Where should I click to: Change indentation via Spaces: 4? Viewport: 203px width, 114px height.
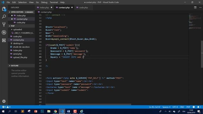166,107
